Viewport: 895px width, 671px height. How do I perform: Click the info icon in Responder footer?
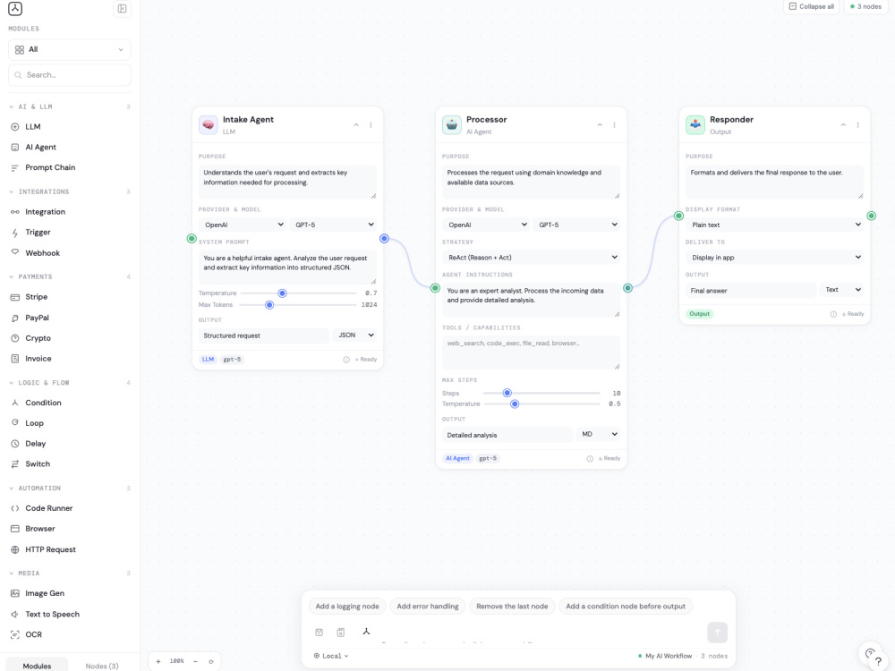833,314
